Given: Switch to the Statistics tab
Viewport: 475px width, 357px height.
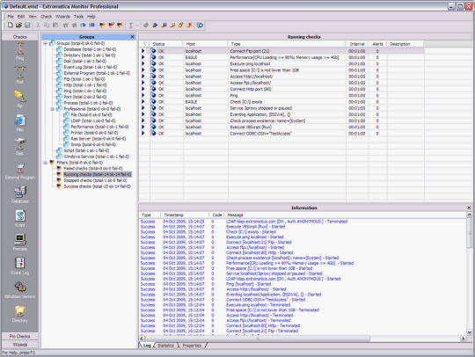Looking at the screenshot, I should [166, 346].
